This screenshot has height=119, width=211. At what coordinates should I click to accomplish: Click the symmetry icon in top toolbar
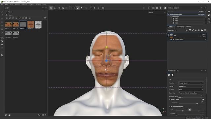[91, 8]
